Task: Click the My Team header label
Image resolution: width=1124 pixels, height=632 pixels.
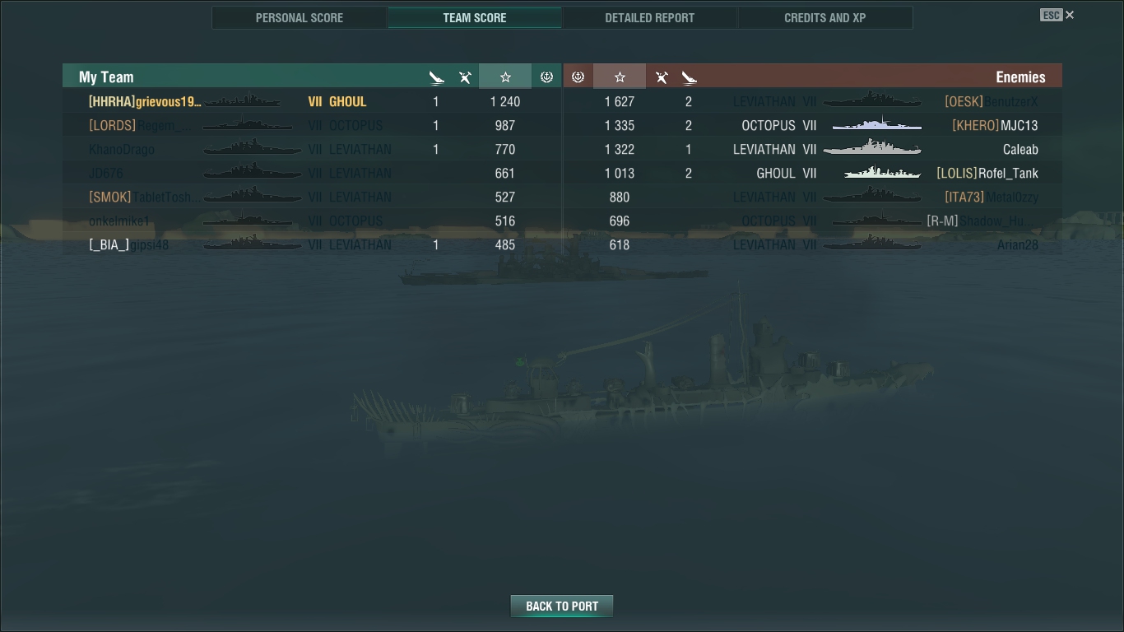Action: tap(106, 77)
